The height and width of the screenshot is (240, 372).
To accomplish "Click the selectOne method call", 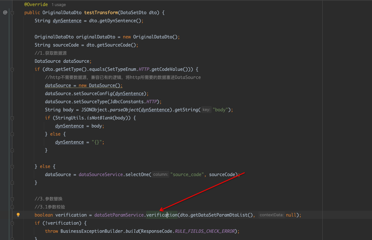I will pyautogui.click(x=137, y=174).
